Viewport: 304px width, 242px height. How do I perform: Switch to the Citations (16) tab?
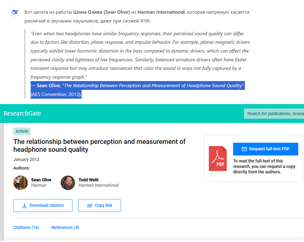(x=26, y=227)
